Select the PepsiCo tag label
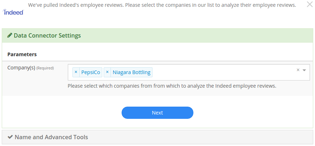This screenshot has width=315, height=146. [91, 72]
